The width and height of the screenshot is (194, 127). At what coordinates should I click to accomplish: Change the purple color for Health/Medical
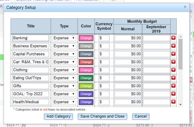tap(86, 102)
